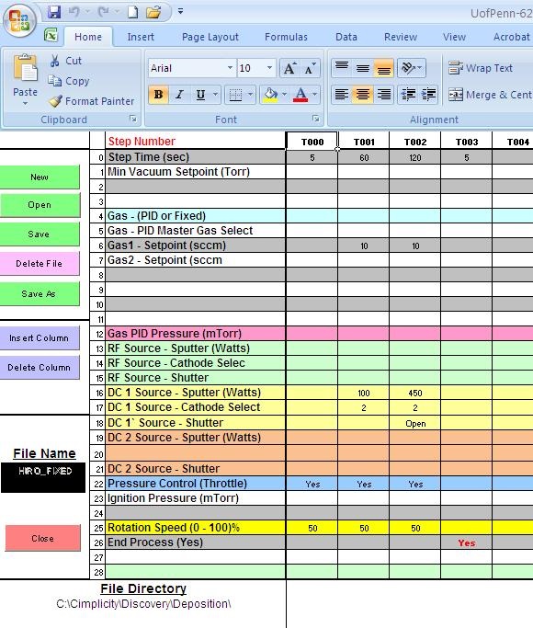Open the Page Layout tab

pos(210,38)
